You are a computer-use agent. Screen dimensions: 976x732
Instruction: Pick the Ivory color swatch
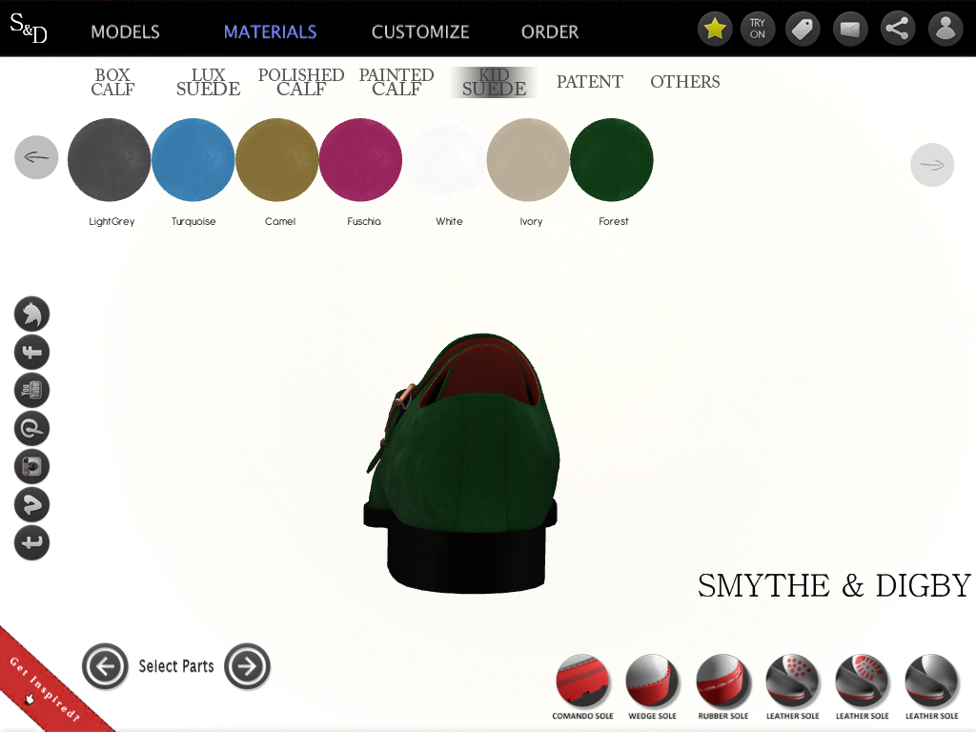pyautogui.click(x=528, y=160)
